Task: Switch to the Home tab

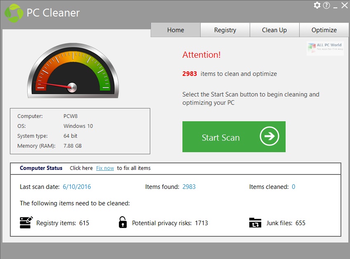Action: coord(175,30)
